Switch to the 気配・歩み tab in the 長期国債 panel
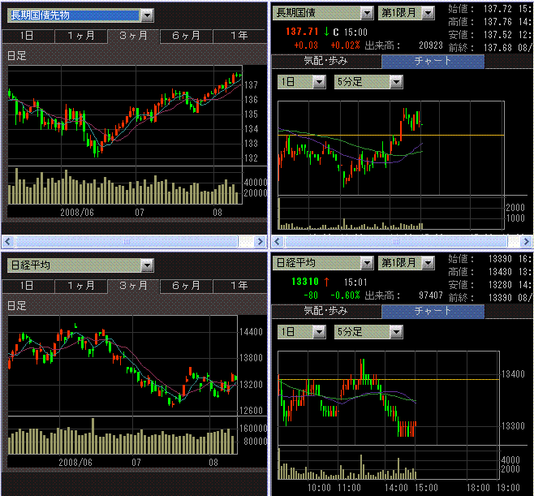 [326, 62]
